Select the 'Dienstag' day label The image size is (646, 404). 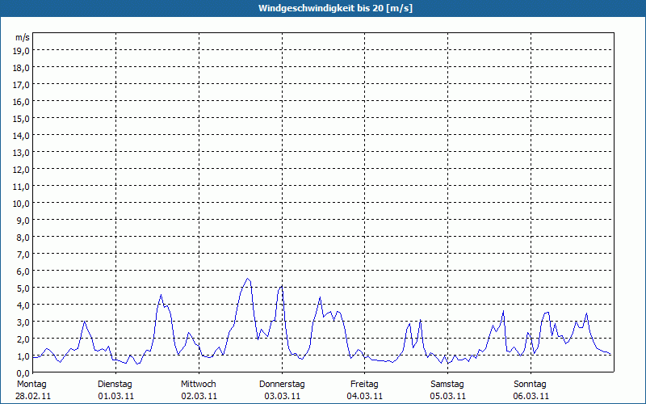pyautogui.click(x=115, y=385)
